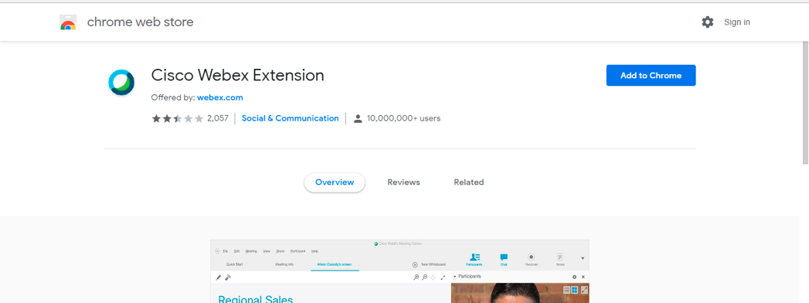This screenshot has height=303, width=809.
Task: Click the star rating icons
Action: pyautogui.click(x=178, y=119)
